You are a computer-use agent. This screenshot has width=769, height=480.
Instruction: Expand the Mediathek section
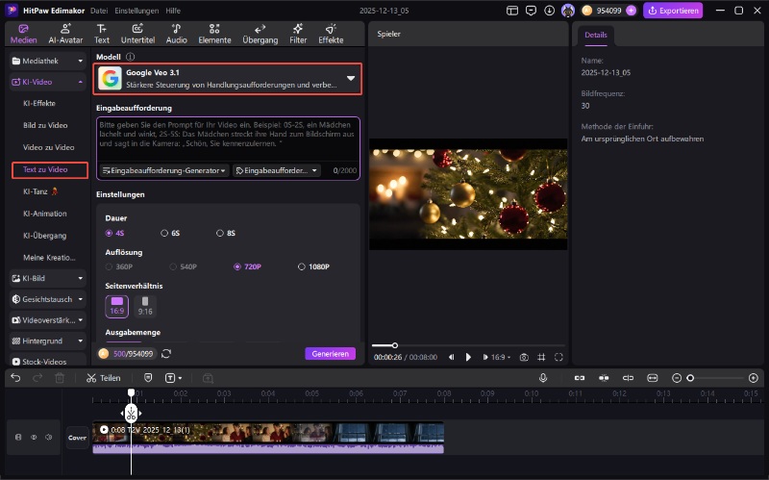[x=47, y=61]
